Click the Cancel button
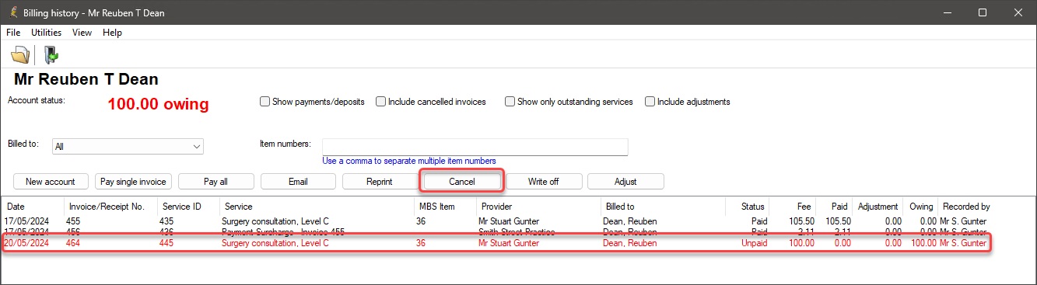Viewport: 1037px width, 285px height. click(x=462, y=181)
